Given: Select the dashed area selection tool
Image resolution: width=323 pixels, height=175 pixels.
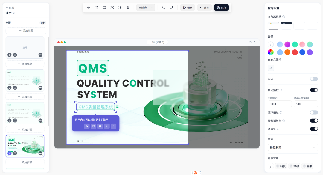Looking at the screenshot, I should tap(96, 7).
